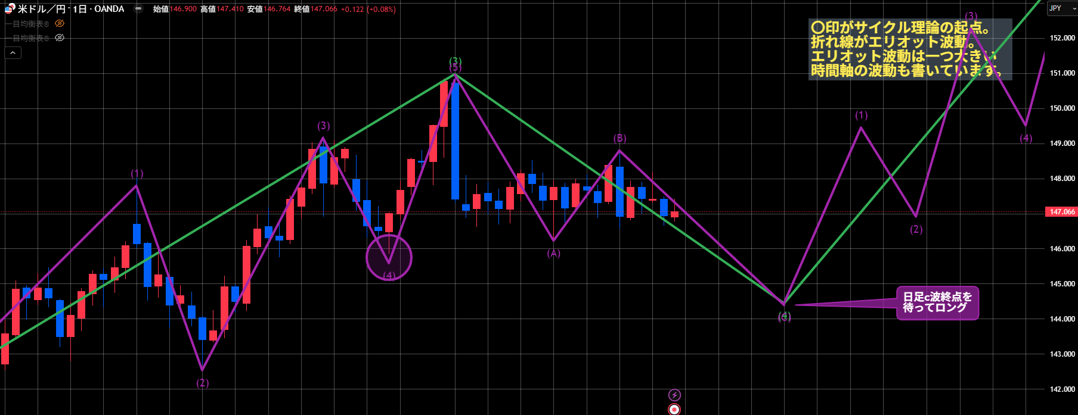Click the round market status indicator after OANDA
Image resolution: width=1078 pixels, height=415 pixels.
138,9
